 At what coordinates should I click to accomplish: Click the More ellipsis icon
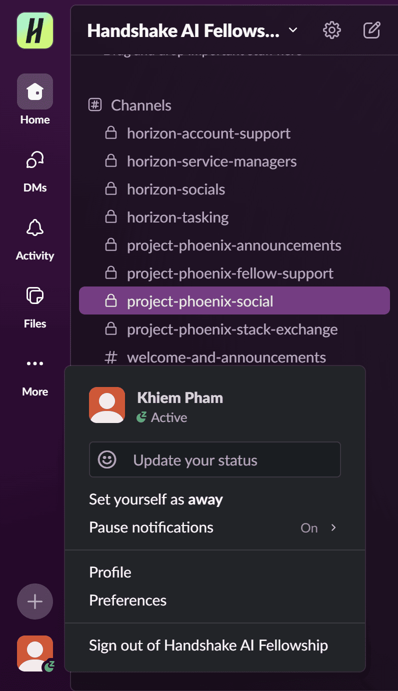(x=35, y=364)
